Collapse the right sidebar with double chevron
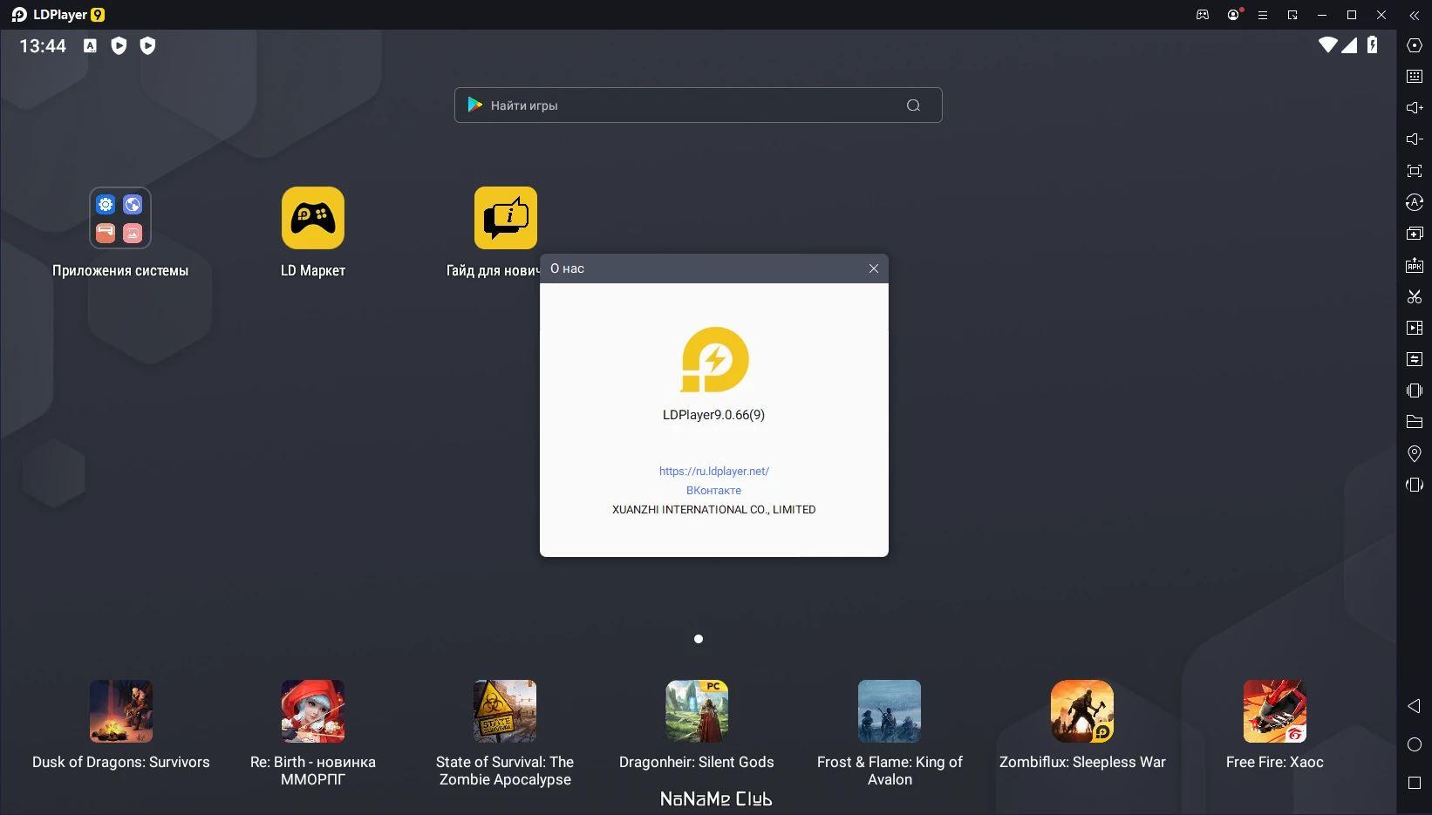The height and width of the screenshot is (815, 1432). pyautogui.click(x=1415, y=15)
